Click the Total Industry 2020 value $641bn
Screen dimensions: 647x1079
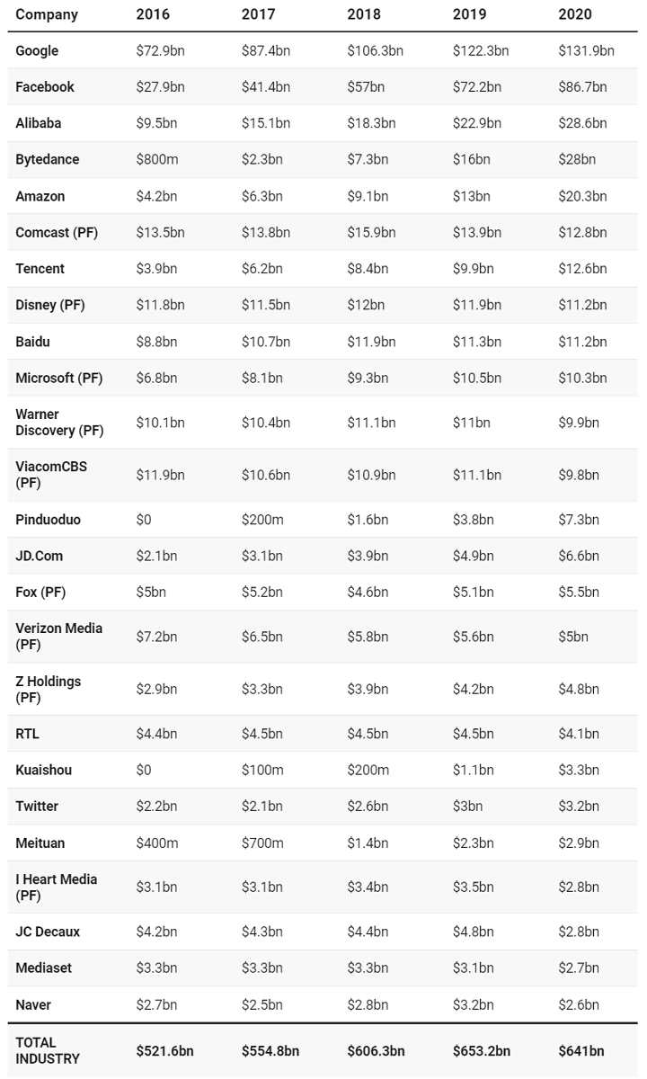[x=581, y=1050]
